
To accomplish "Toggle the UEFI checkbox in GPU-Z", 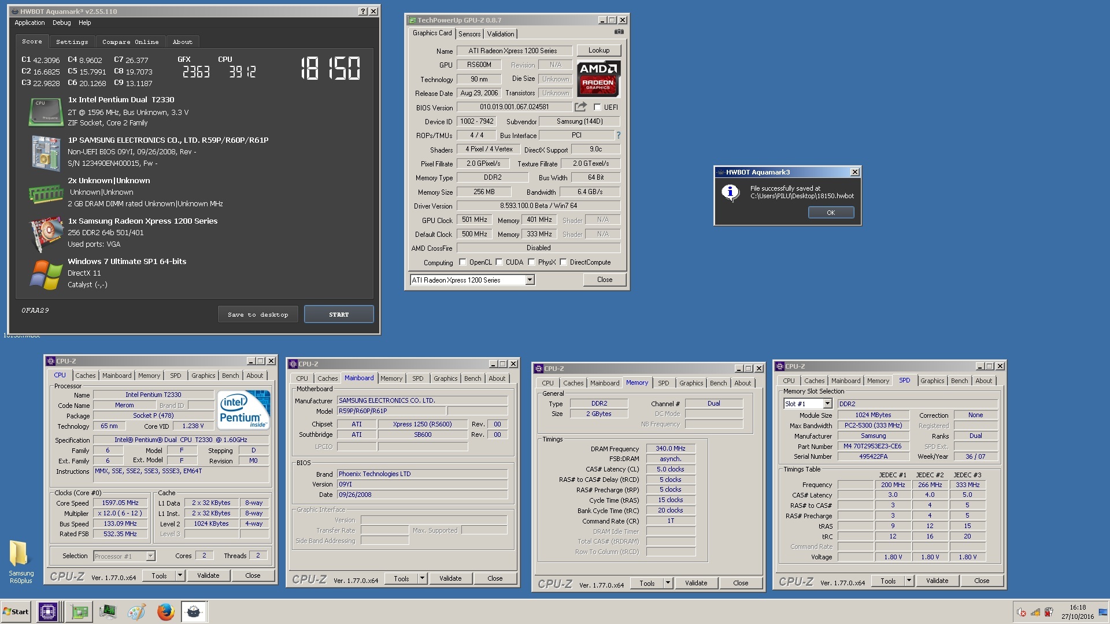I will click(x=597, y=107).
